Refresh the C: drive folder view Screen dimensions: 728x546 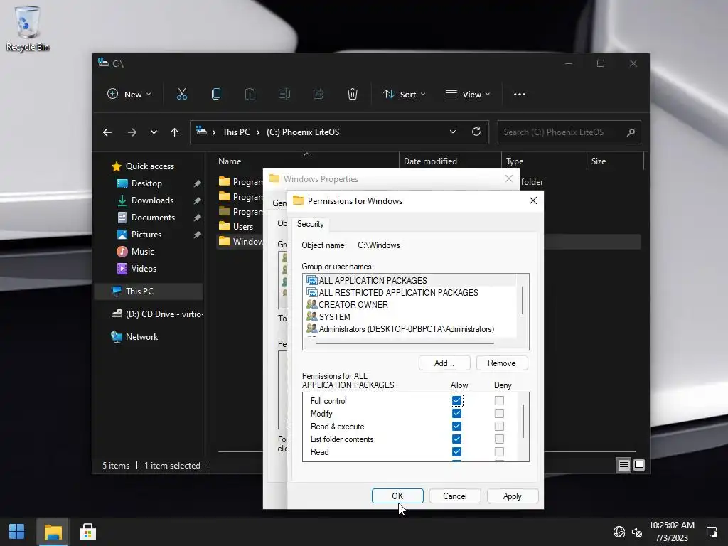coord(476,132)
